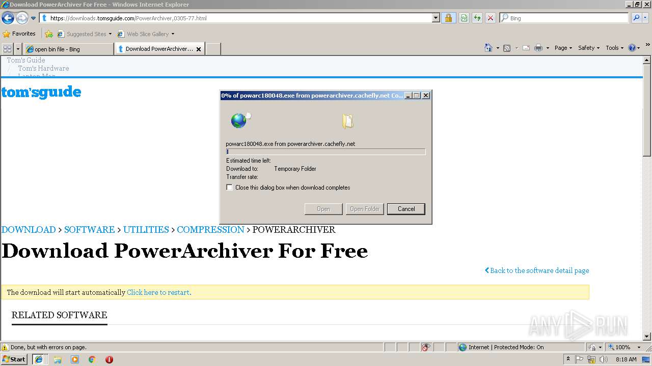Click Cancel in the download dialog
Screen dimensions: 652x366
tap(406, 209)
